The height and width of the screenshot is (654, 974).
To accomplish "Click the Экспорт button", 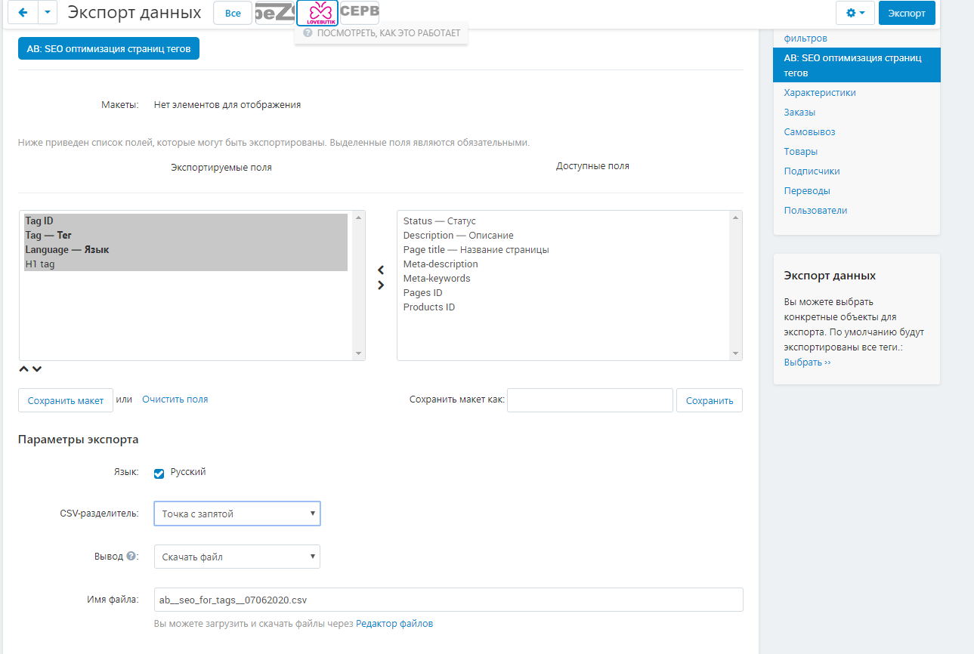I will click(x=907, y=13).
